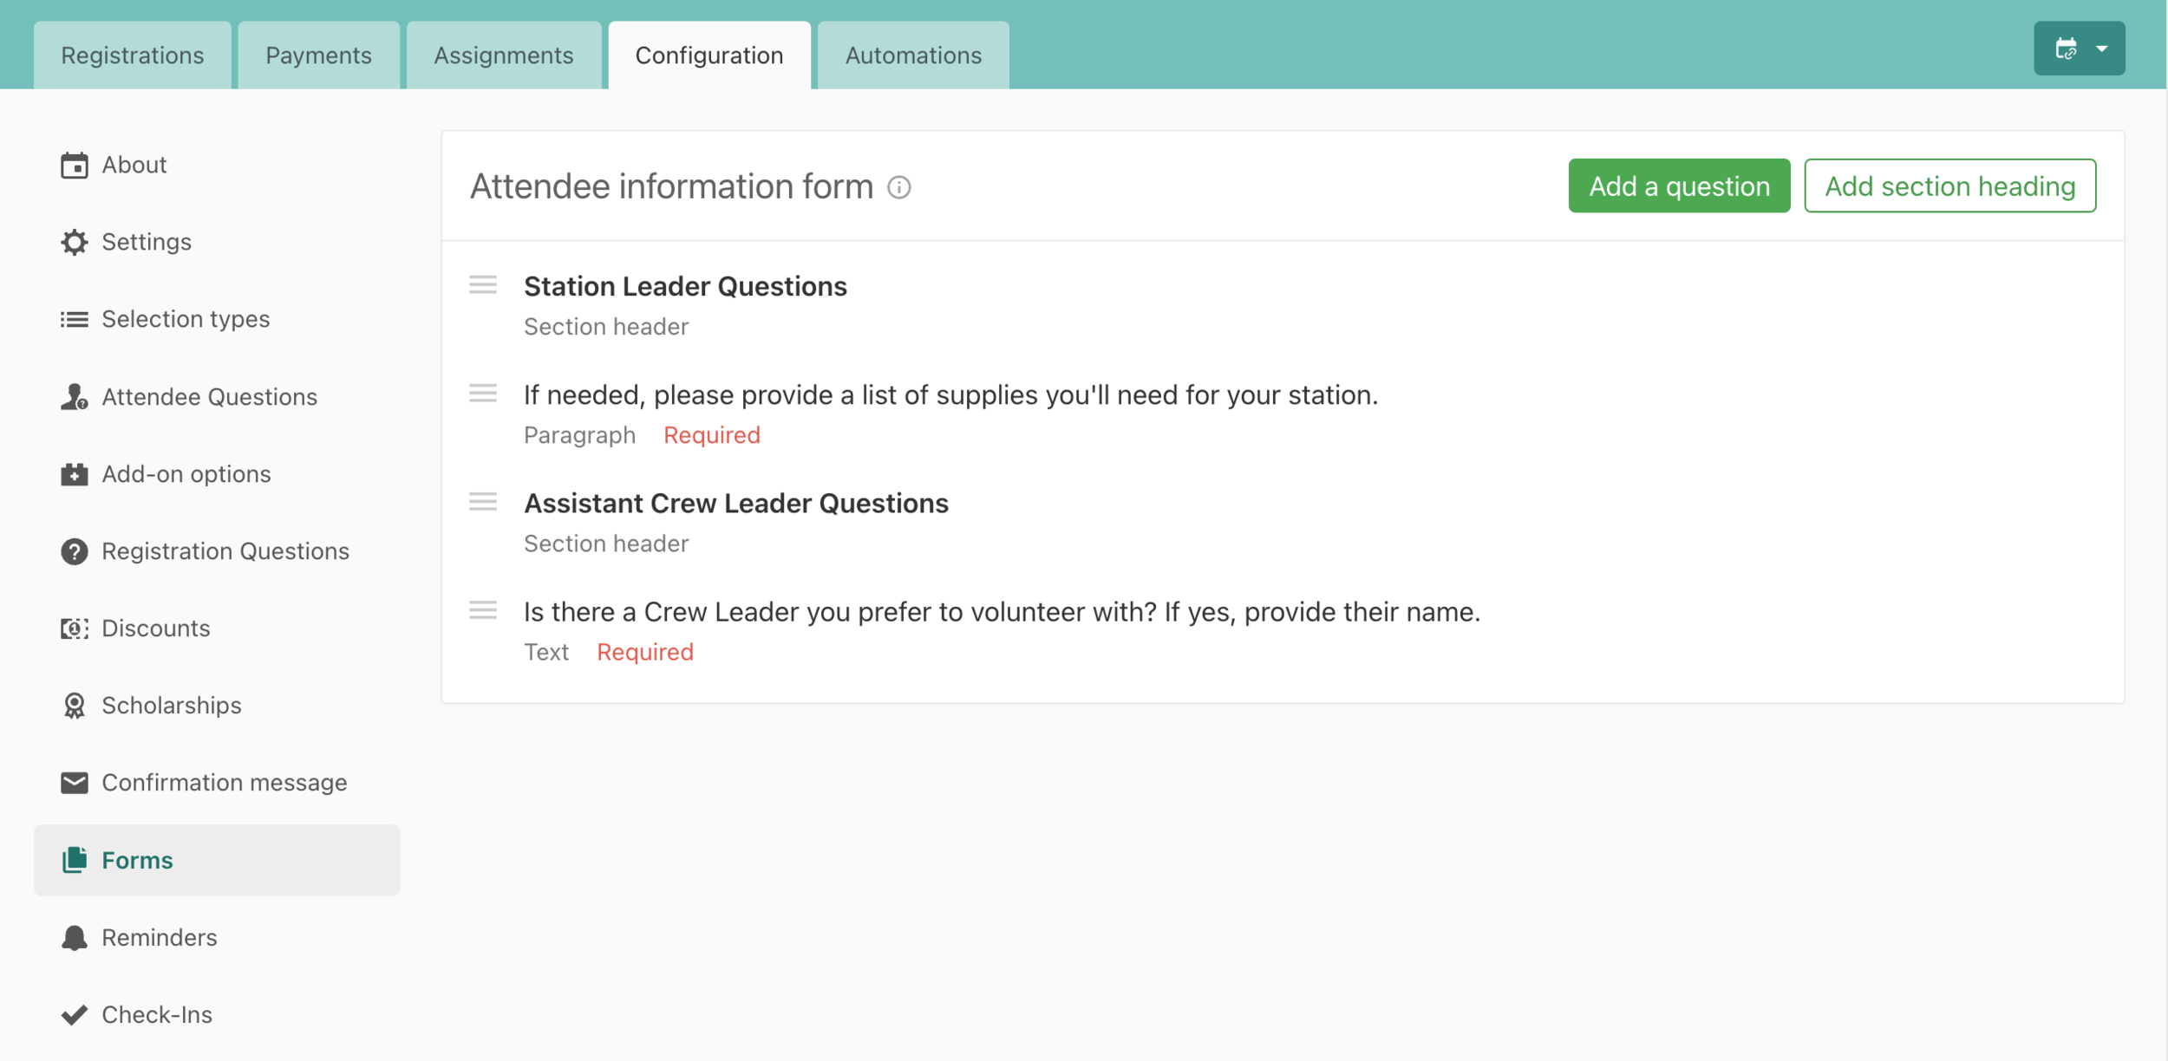Click the Forms documents icon
2168x1061 pixels.
pos(75,860)
